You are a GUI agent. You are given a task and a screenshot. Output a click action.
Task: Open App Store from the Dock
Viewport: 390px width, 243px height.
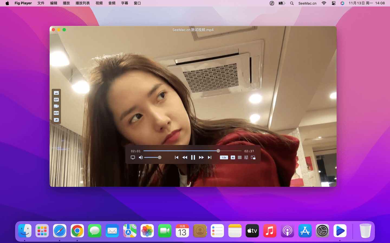coord(305,231)
